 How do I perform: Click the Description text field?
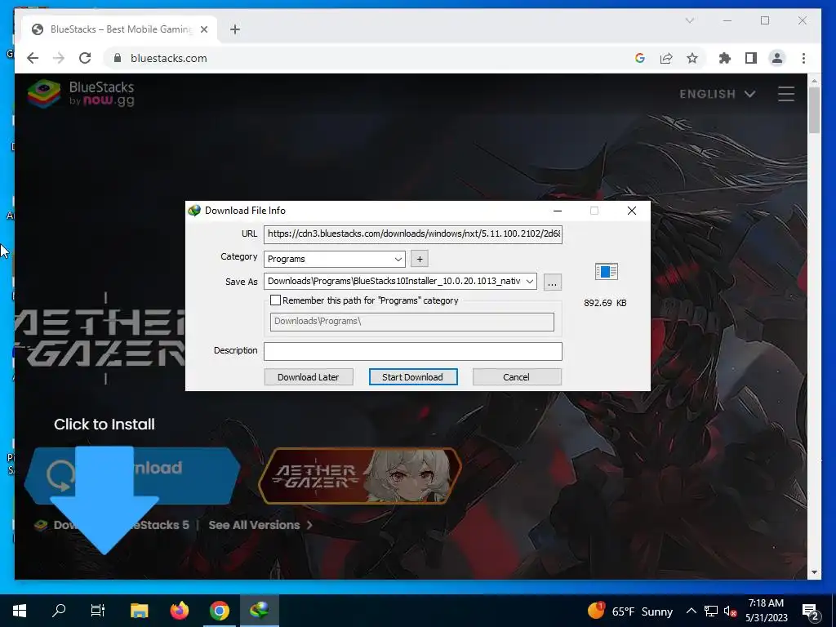412,351
